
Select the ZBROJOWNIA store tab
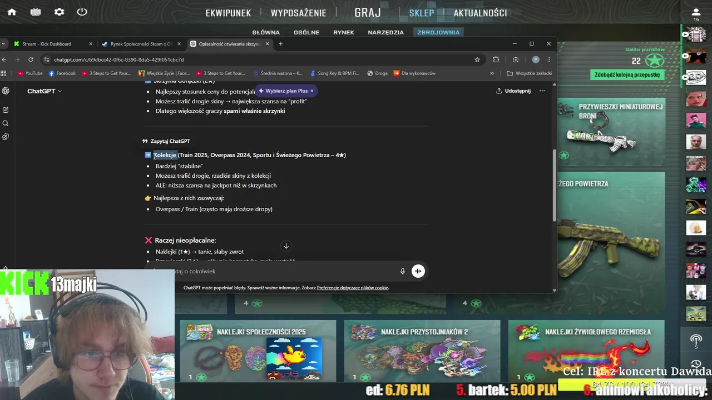coord(438,32)
